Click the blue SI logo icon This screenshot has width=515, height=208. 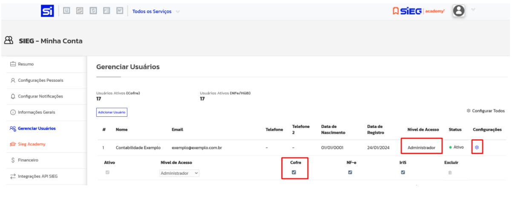click(x=47, y=12)
